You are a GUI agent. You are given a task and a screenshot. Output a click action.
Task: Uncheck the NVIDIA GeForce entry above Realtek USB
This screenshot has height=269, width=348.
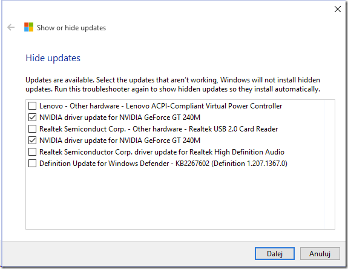coord(33,118)
